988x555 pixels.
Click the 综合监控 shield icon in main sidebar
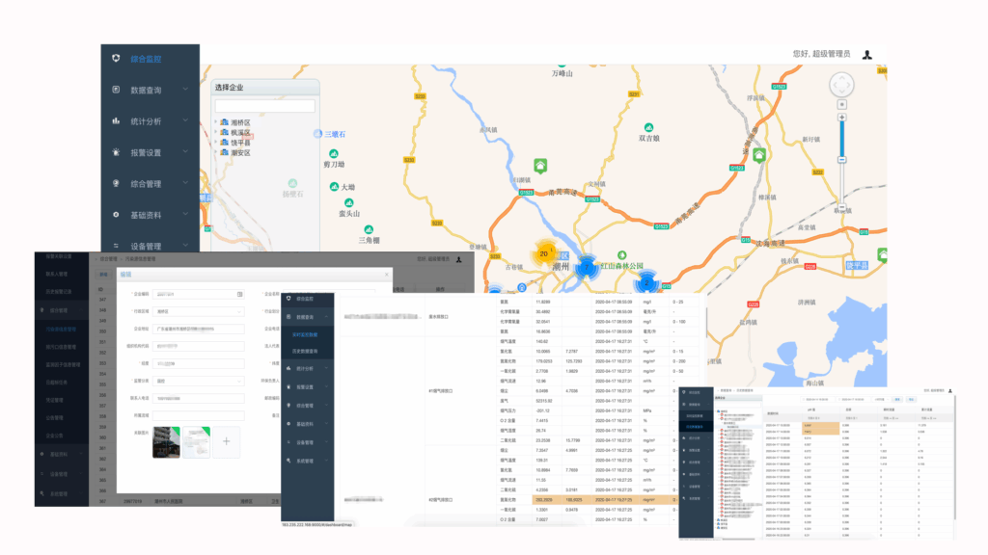[117, 59]
